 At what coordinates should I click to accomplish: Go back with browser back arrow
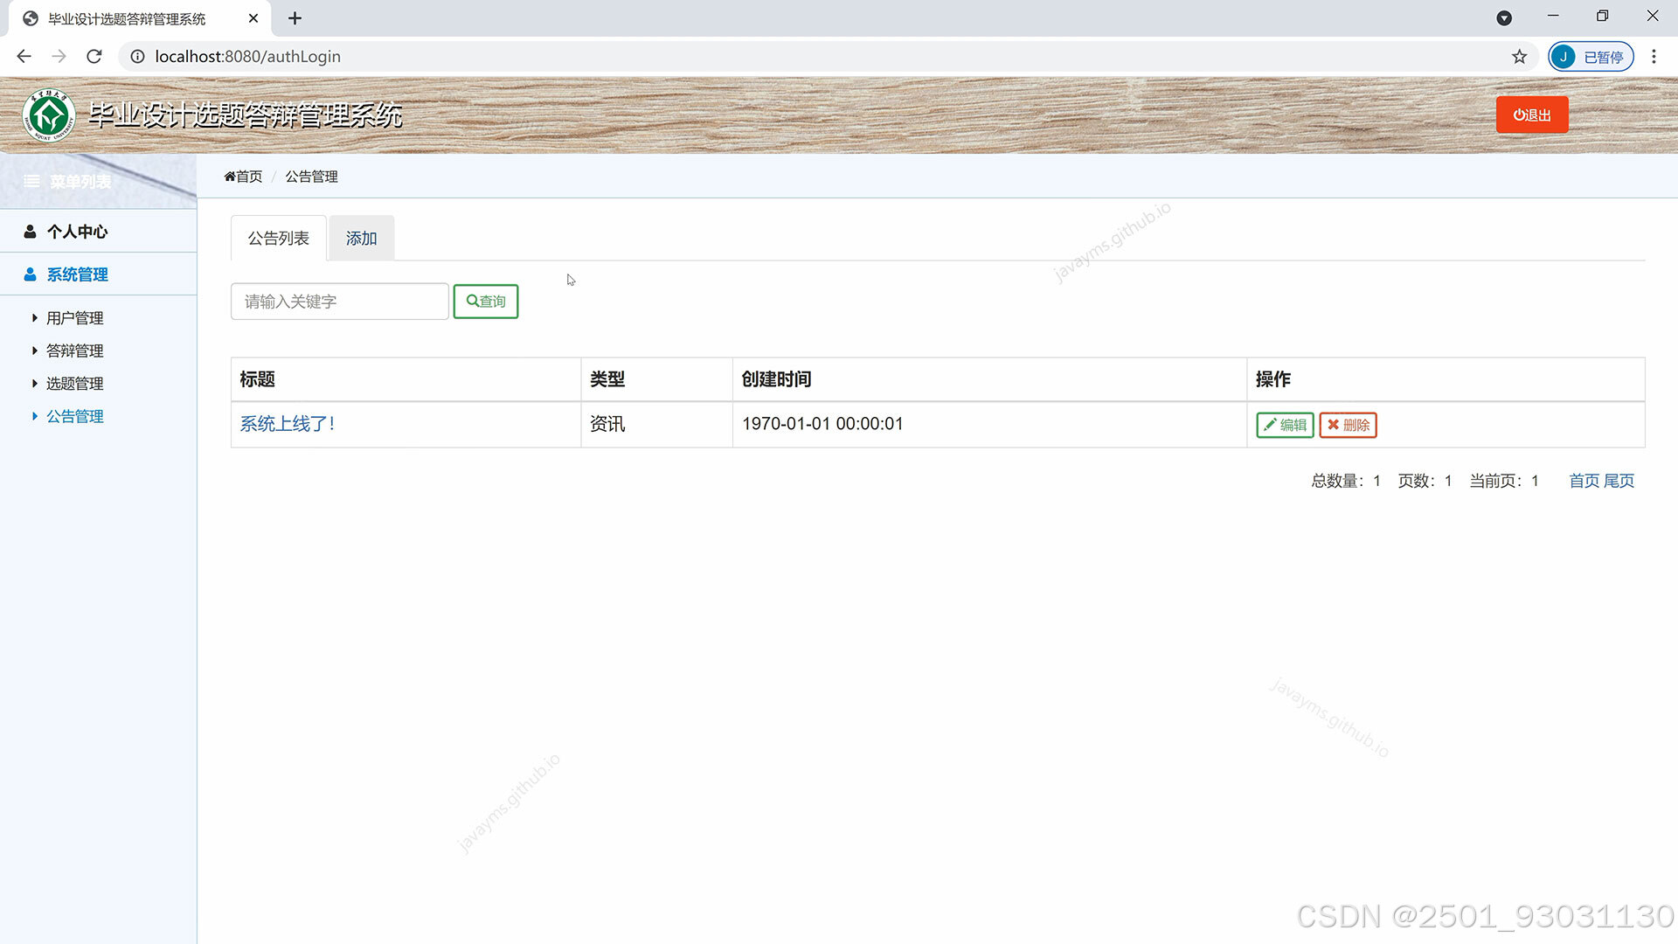point(24,57)
